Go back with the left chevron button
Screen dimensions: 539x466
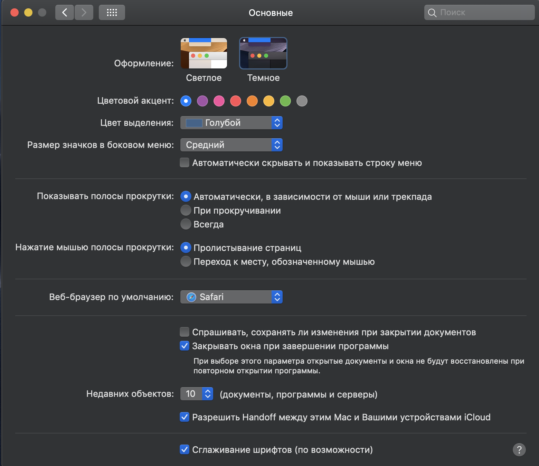pos(65,13)
